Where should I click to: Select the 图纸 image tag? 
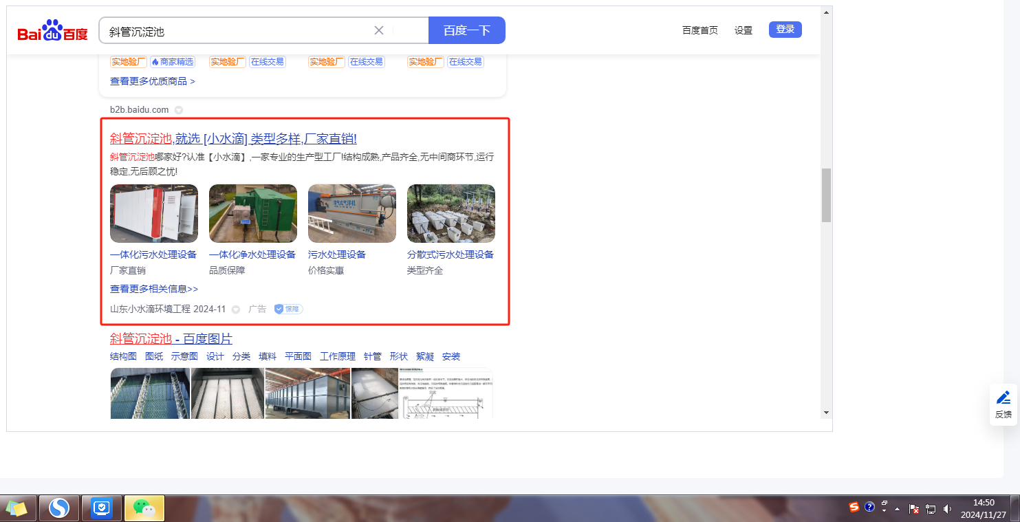154,356
